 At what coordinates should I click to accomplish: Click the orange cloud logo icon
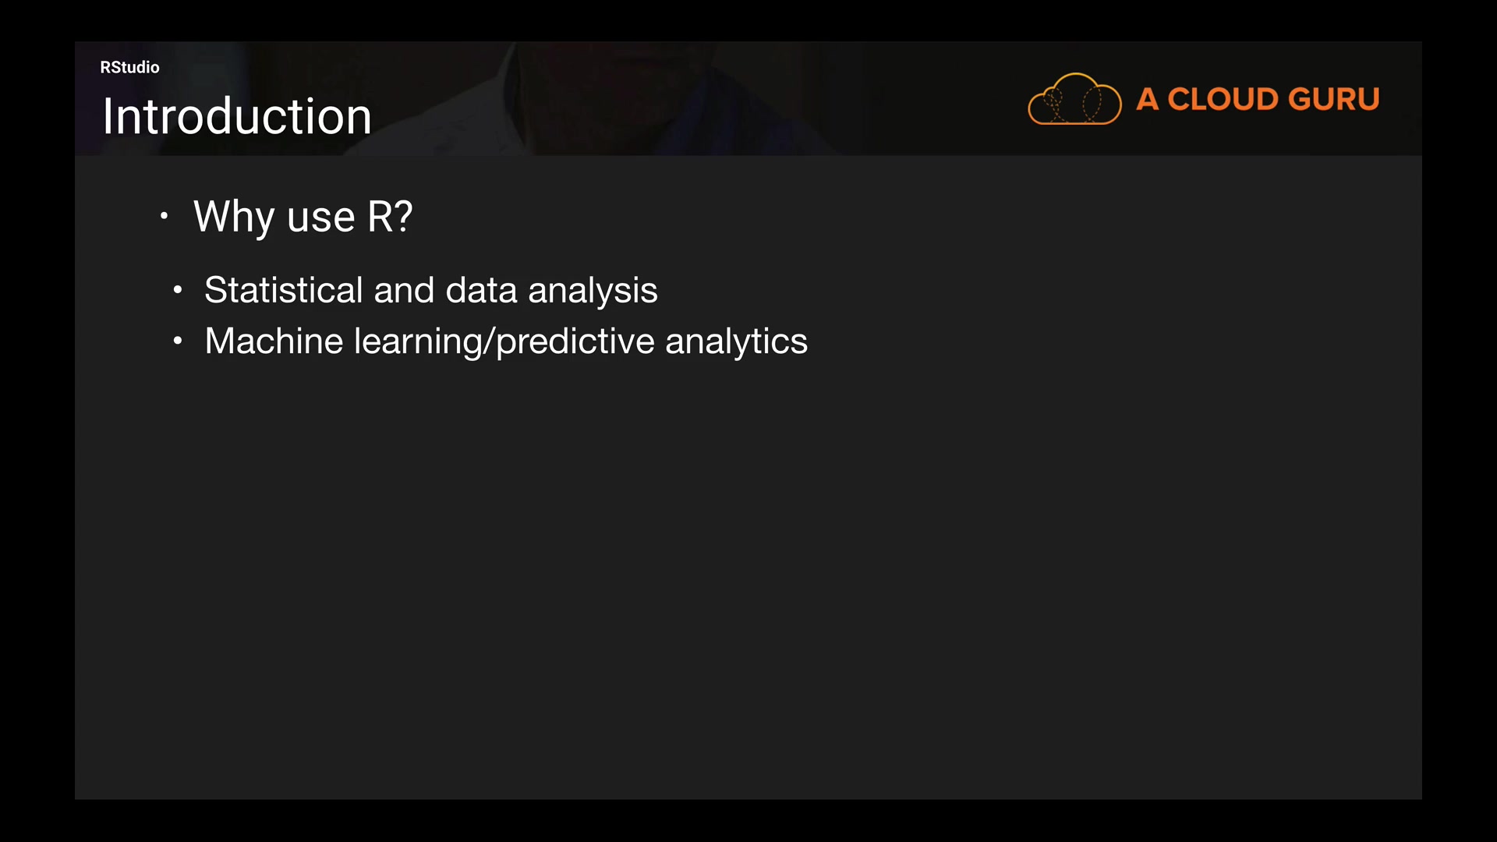1074,99
